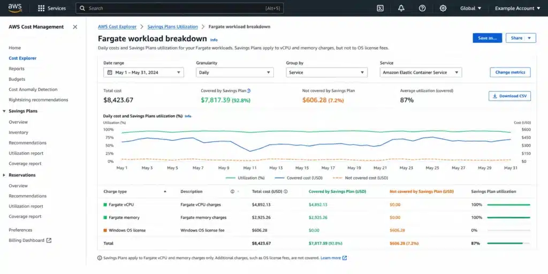Image resolution: width=548 pixels, height=274 pixels.
Task: Close the AWS Cost Management sidebar
Action: [x=75, y=27]
